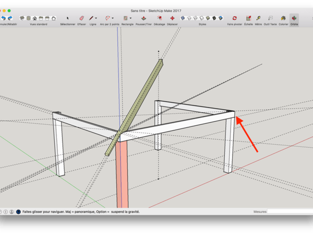Open the Arc par 2 points dropdown arrow
The width and height of the screenshot is (313, 235).
tap(113, 18)
